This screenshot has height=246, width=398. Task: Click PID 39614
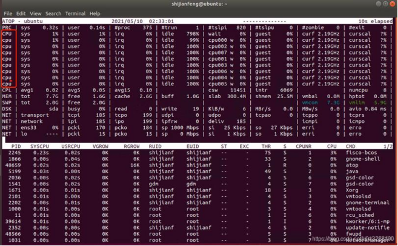pyautogui.click(x=13, y=221)
